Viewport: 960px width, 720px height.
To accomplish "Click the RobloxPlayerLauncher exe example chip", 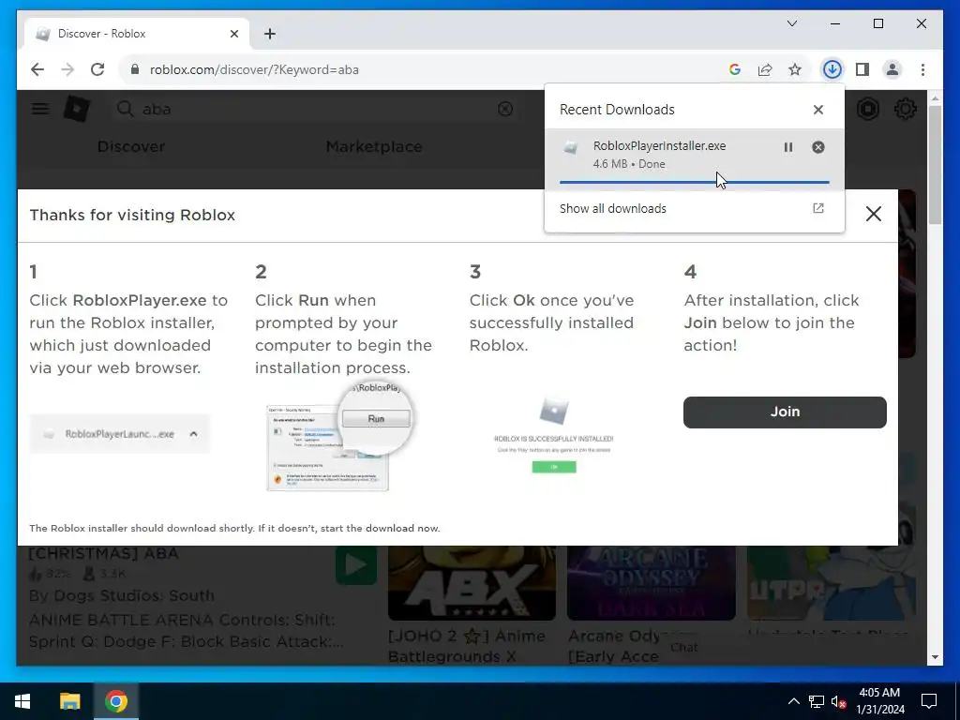I will (x=120, y=433).
